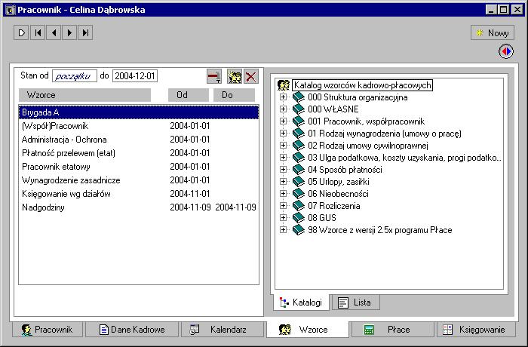528x347 pixels.
Task: Expand the 01 Rodzaj wynagrodzenia node
Action: [283, 134]
